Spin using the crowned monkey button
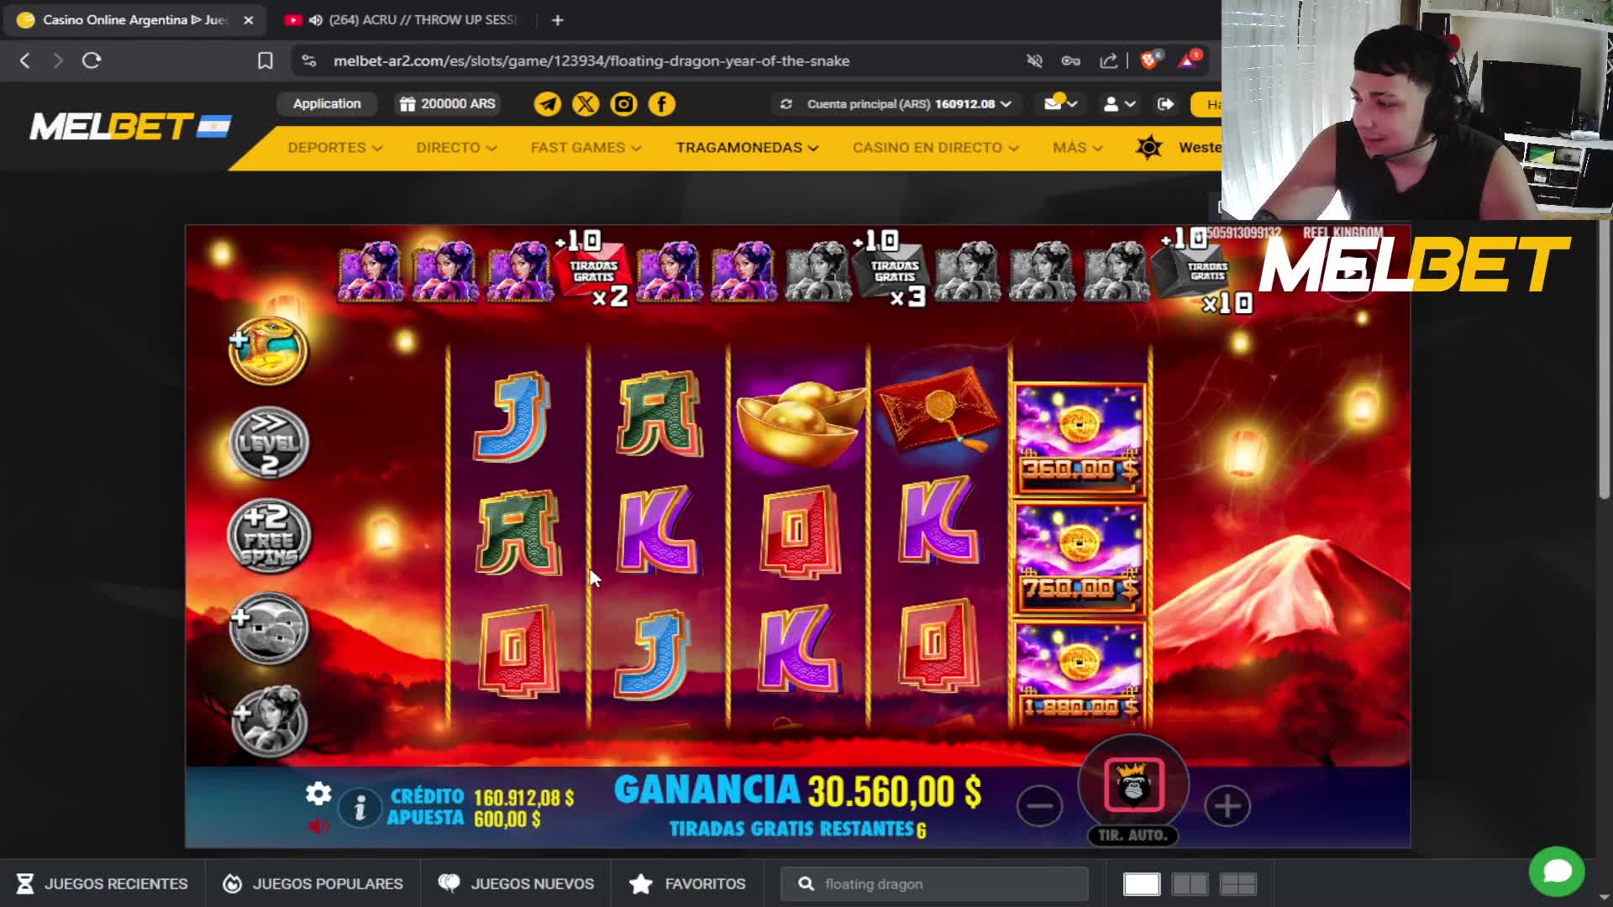Viewport: 1613px width, 907px height. pyautogui.click(x=1133, y=785)
